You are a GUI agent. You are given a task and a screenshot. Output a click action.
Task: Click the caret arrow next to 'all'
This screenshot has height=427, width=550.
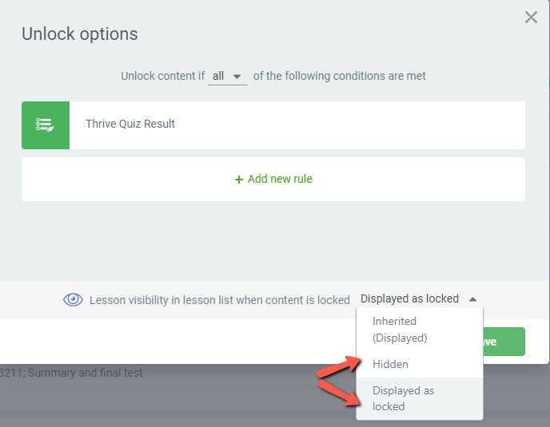[237, 77]
